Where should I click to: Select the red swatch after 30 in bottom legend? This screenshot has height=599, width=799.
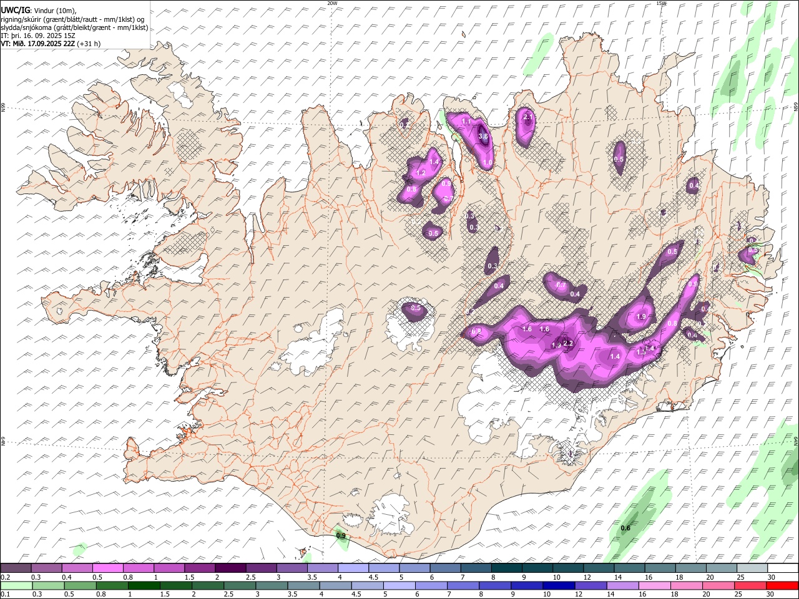[x=783, y=585]
